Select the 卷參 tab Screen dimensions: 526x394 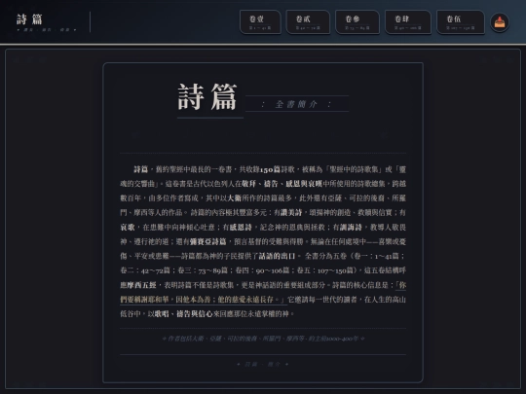point(357,22)
